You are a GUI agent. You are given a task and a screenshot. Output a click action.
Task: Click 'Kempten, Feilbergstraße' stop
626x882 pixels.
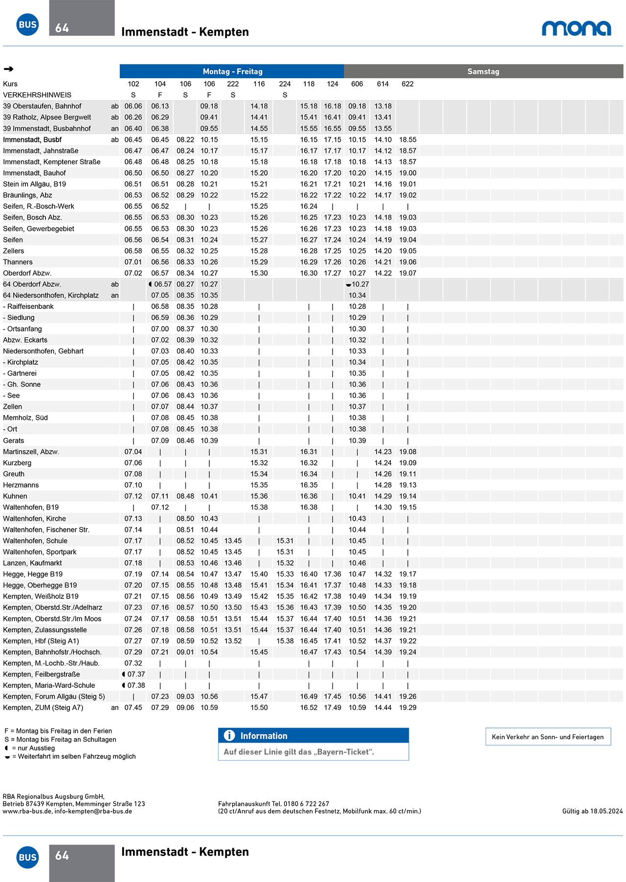41,675
